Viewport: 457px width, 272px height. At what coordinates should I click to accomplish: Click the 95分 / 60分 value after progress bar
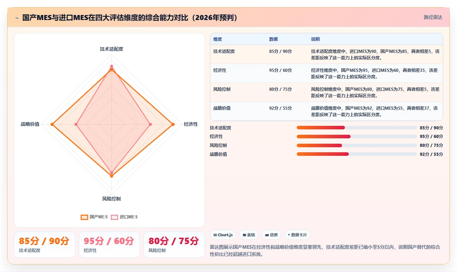click(x=431, y=137)
